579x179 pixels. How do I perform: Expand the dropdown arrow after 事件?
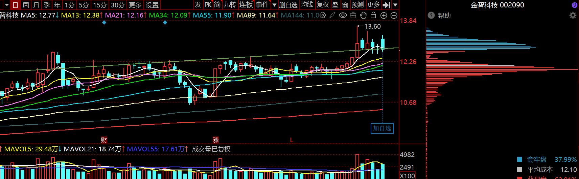tap(274, 5)
